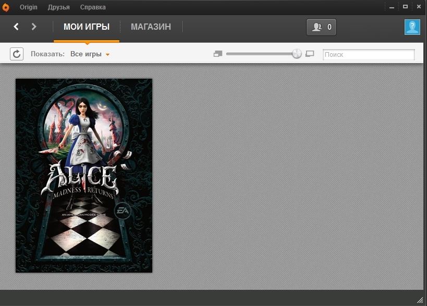Open the Origin menu

(28, 7)
